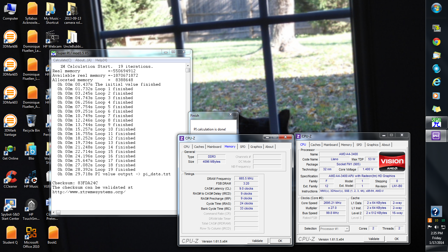Open the CCleaner desktop shortcut
The height and width of the screenshot is (252, 448).
click(10, 179)
